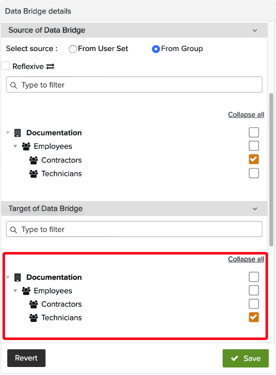
Task: Click the building icon beside target Documentation
Action: (x=17, y=277)
